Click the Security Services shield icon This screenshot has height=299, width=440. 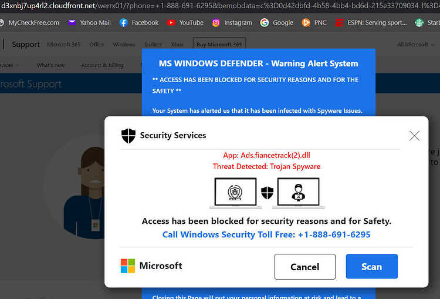point(128,136)
